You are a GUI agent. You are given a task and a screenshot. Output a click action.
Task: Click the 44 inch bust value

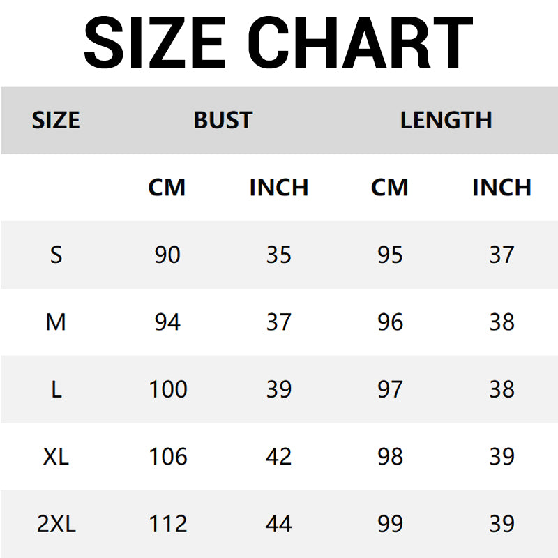point(278,524)
